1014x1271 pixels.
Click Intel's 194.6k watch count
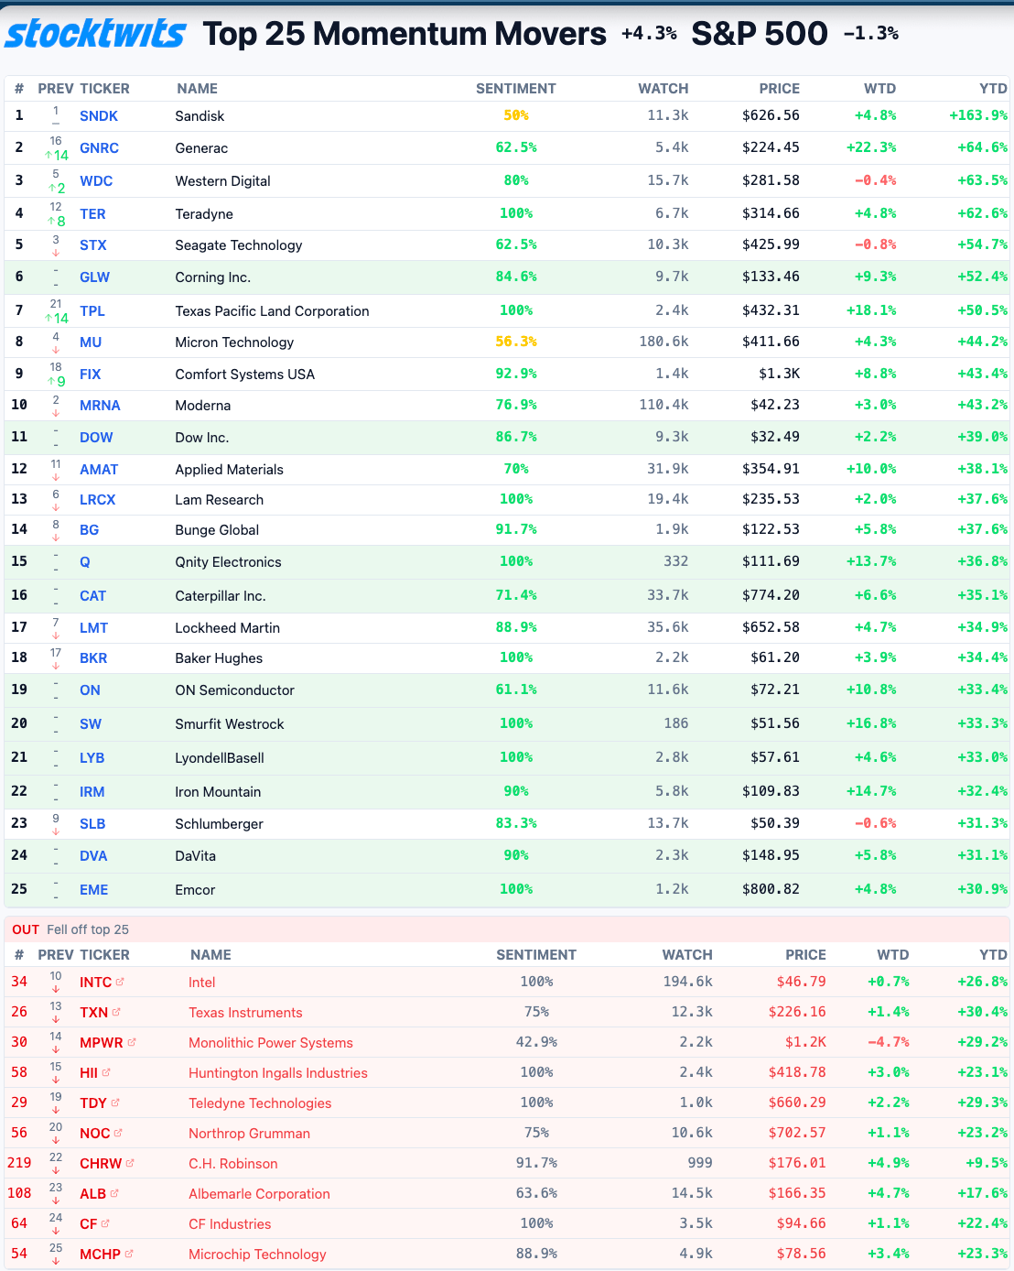(687, 983)
